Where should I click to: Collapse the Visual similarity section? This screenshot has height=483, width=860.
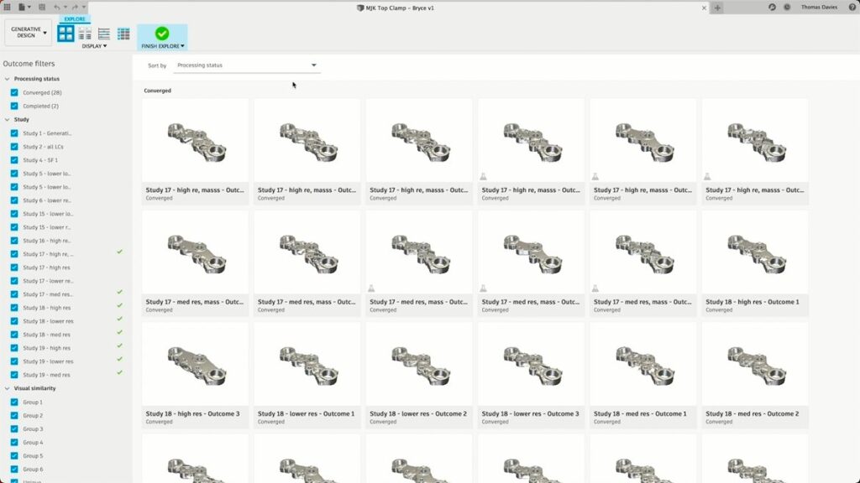pyautogui.click(x=7, y=388)
